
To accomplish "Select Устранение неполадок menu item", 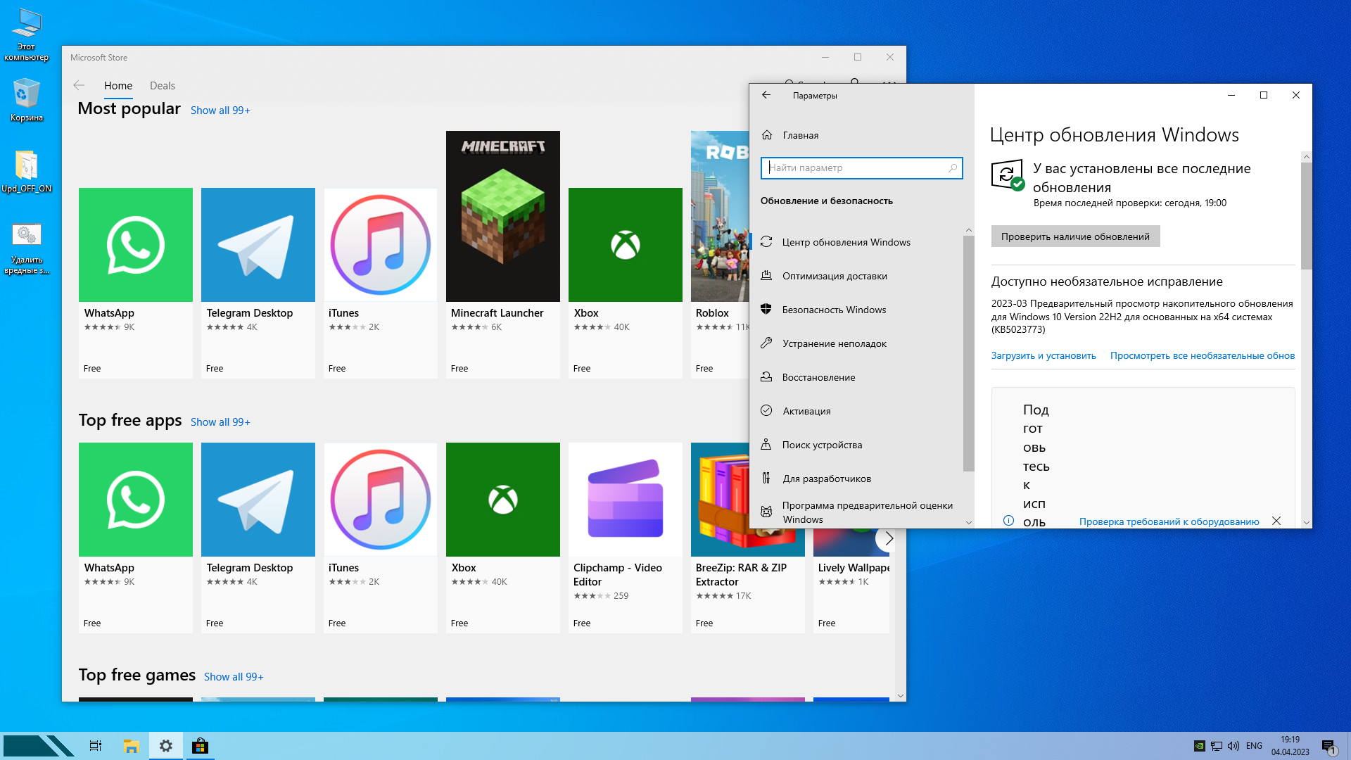I will [x=834, y=343].
